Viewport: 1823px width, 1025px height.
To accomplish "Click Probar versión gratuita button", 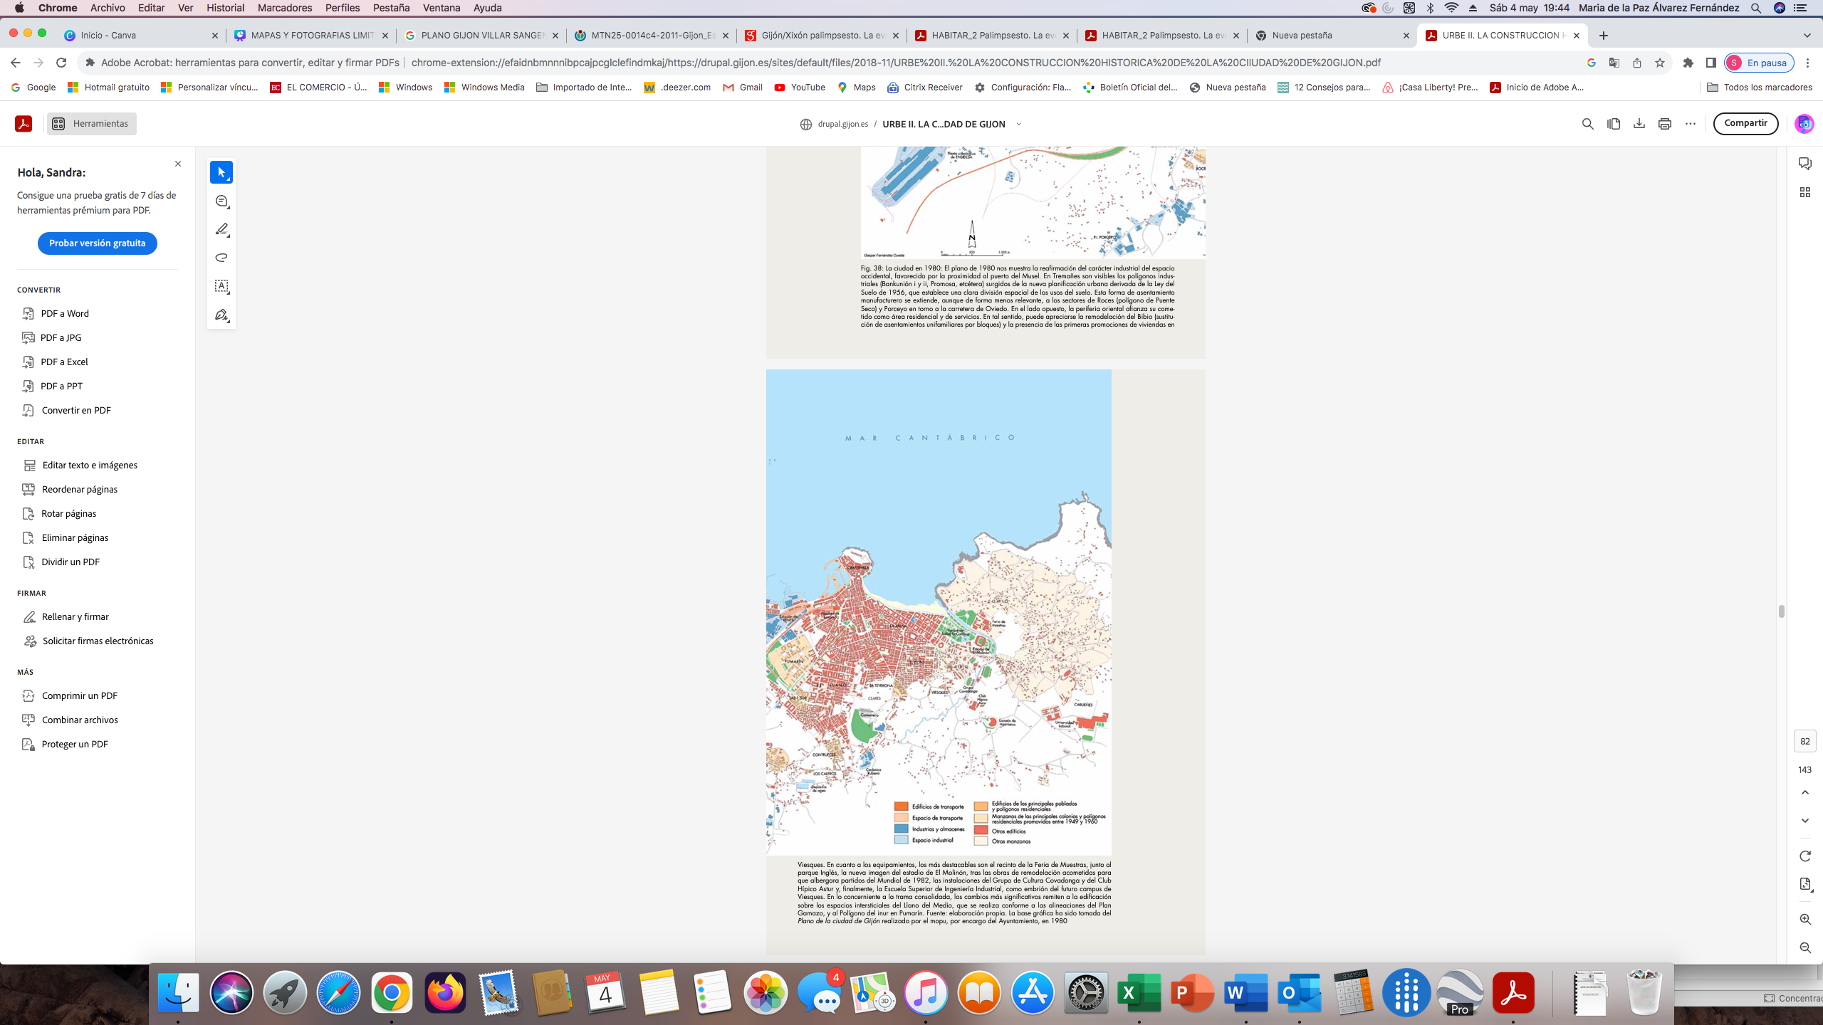I will click(97, 243).
